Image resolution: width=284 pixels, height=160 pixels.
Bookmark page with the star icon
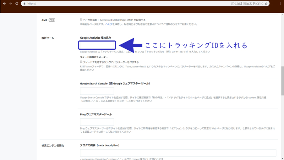pos(266,4)
